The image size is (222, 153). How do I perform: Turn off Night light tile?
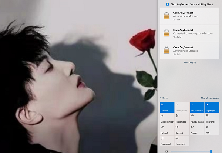(212, 107)
